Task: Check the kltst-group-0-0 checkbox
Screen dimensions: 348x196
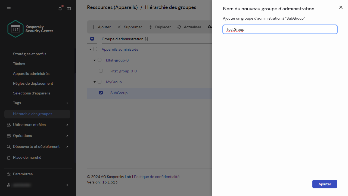Action: [101, 71]
